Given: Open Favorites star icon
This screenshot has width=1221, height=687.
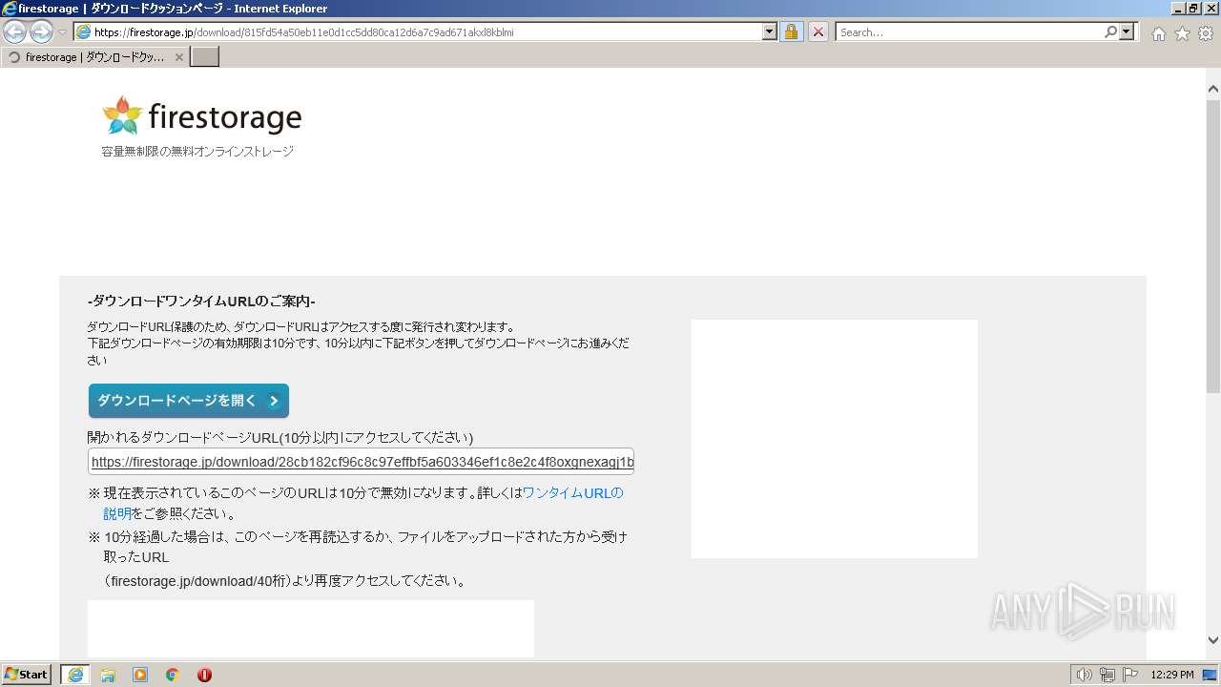Looking at the screenshot, I should pos(1182,33).
